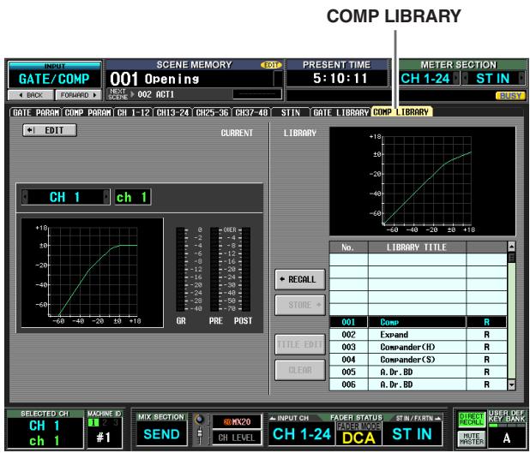Select library entry 004 Compander(S)

pos(419,360)
